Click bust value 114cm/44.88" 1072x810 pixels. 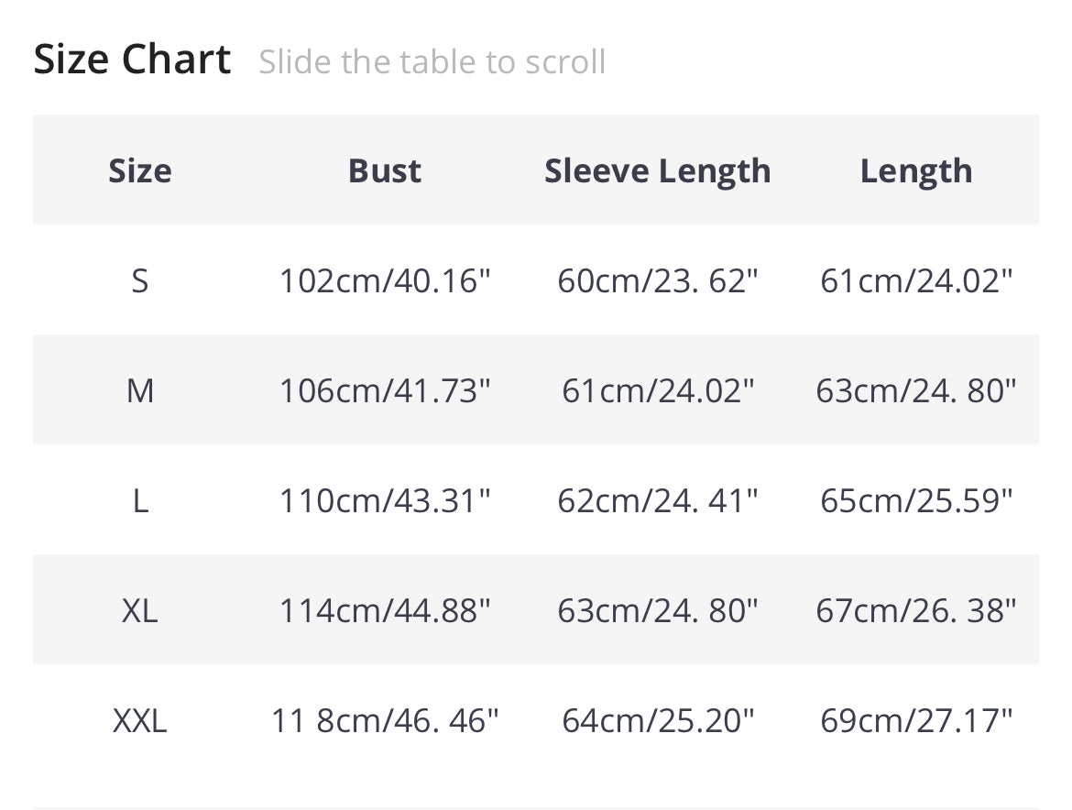coord(385,610)
